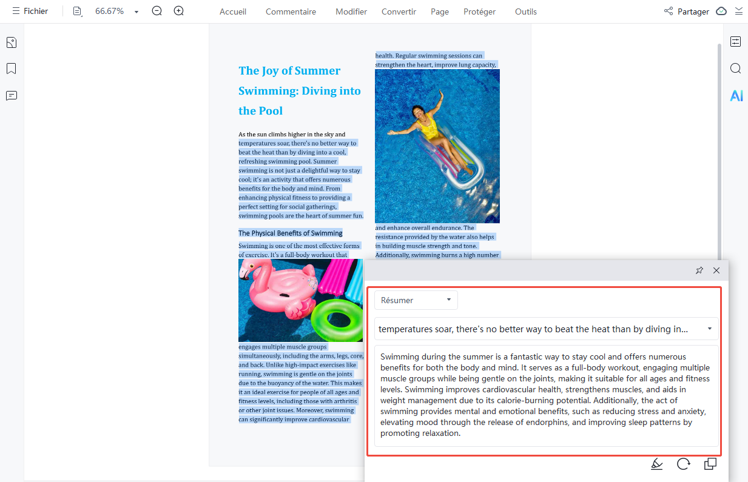Open the bookmarks panel icon
This screenshot has height=482, width=748.
[12, 69]
